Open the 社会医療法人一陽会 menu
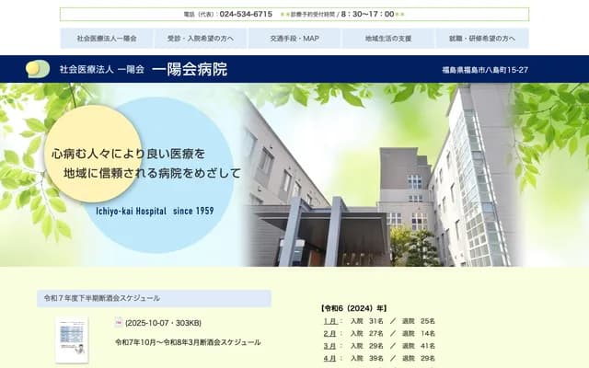589x368 pixels. (x=107, y=39)
